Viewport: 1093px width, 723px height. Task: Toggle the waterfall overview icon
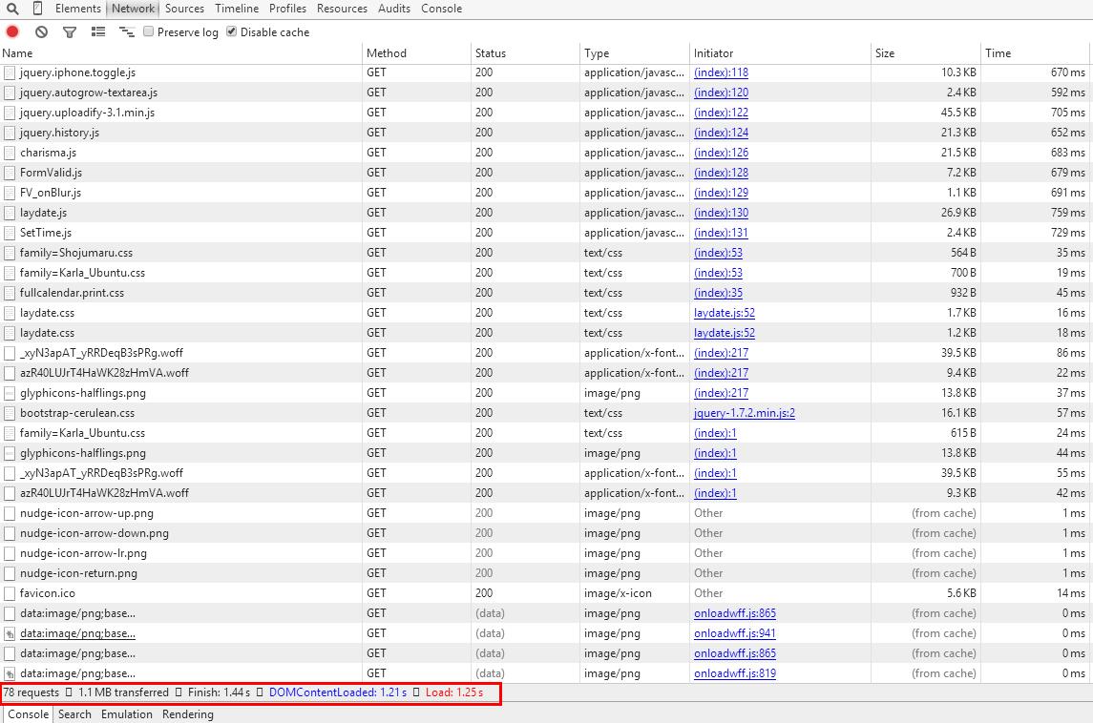[126, 31]
